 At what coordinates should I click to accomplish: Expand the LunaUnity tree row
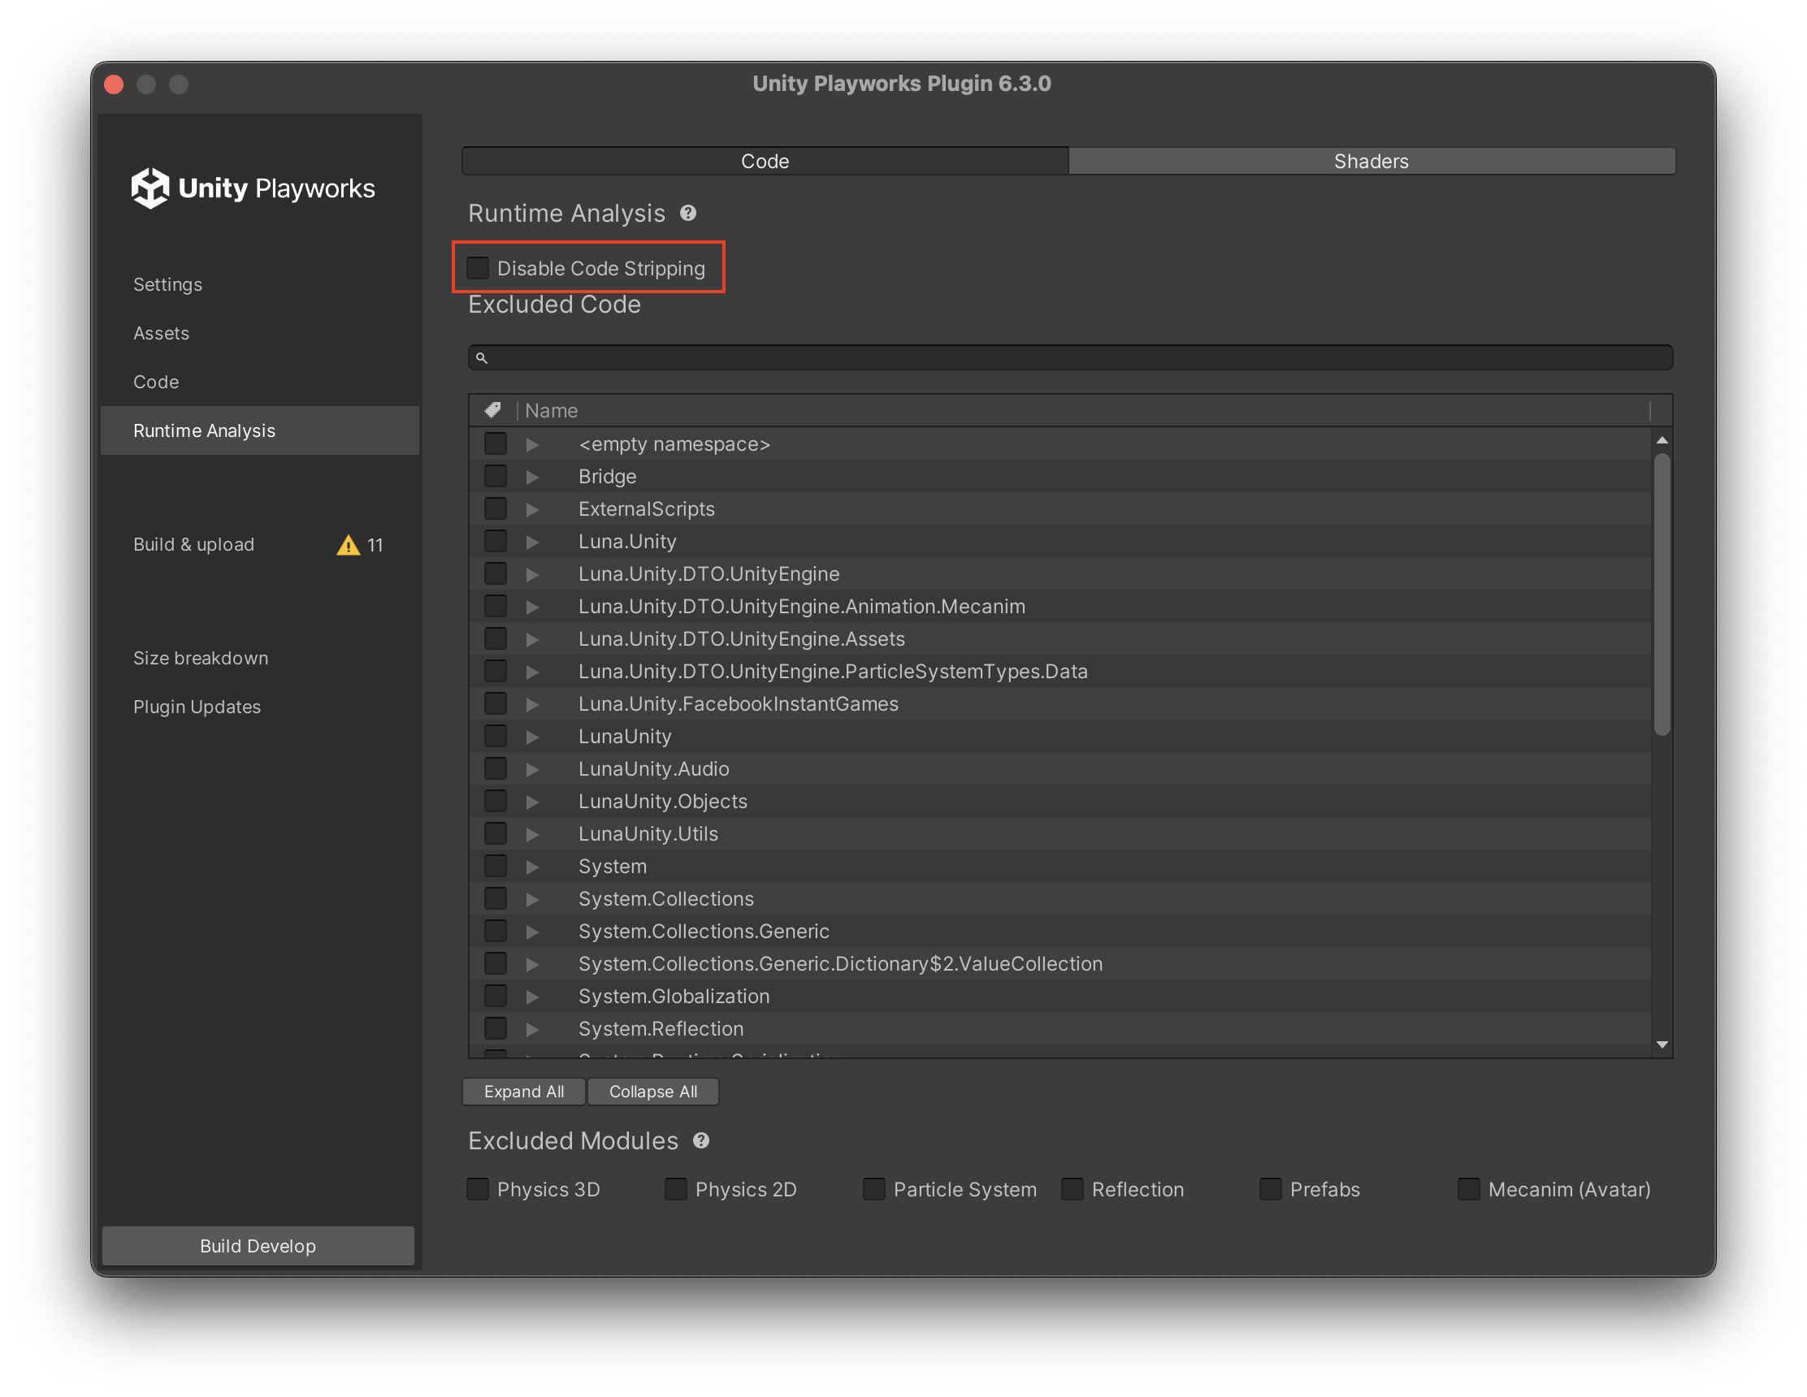[532, 737]
